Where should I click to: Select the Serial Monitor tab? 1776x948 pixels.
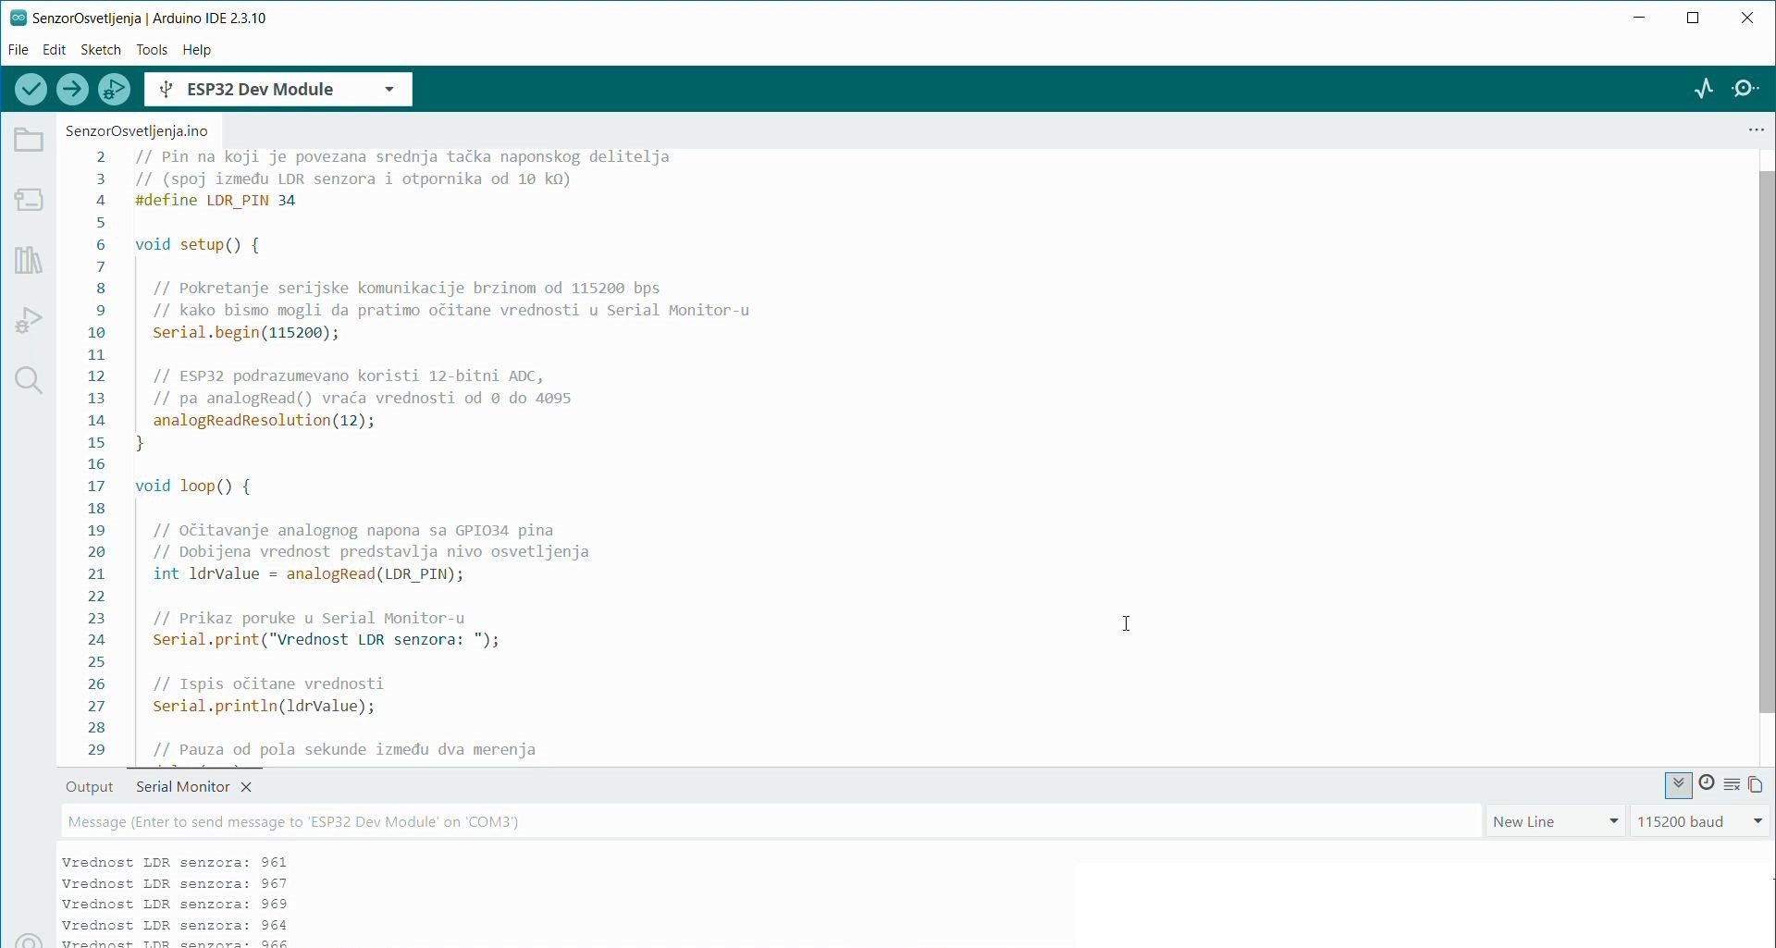183,788
